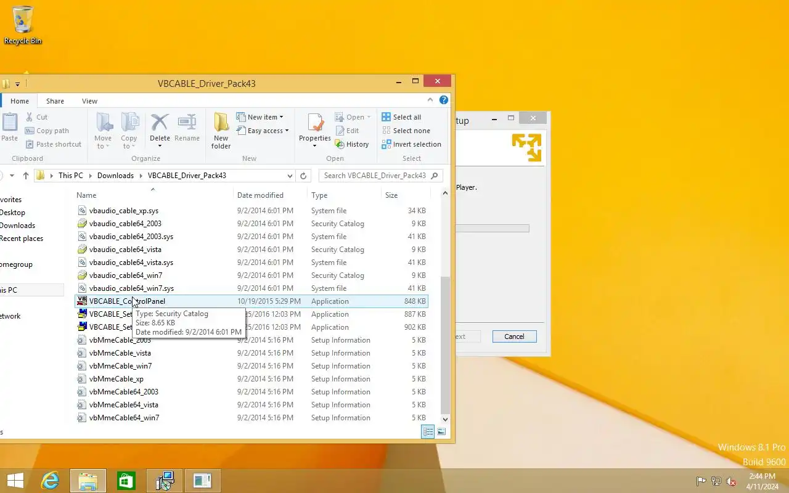The height and width of the screenshot is (493, 789).
Task: Open address bar history dropdown
Action: (290, 176)
